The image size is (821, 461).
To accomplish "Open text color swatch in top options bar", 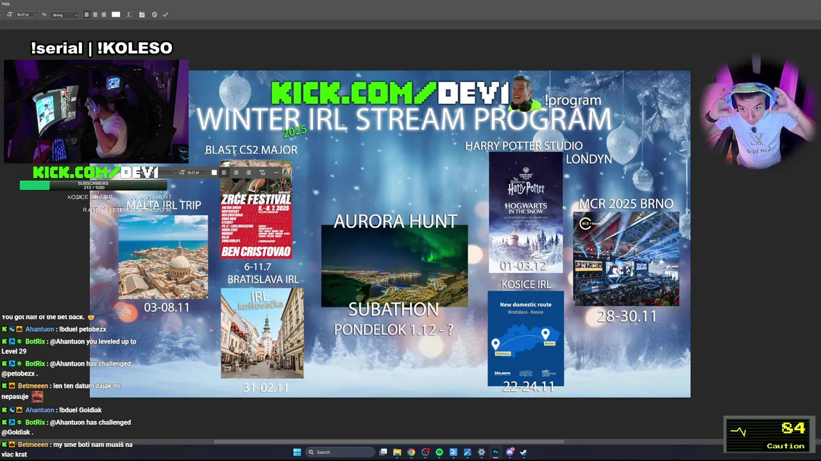I will [x=115, y=14].
